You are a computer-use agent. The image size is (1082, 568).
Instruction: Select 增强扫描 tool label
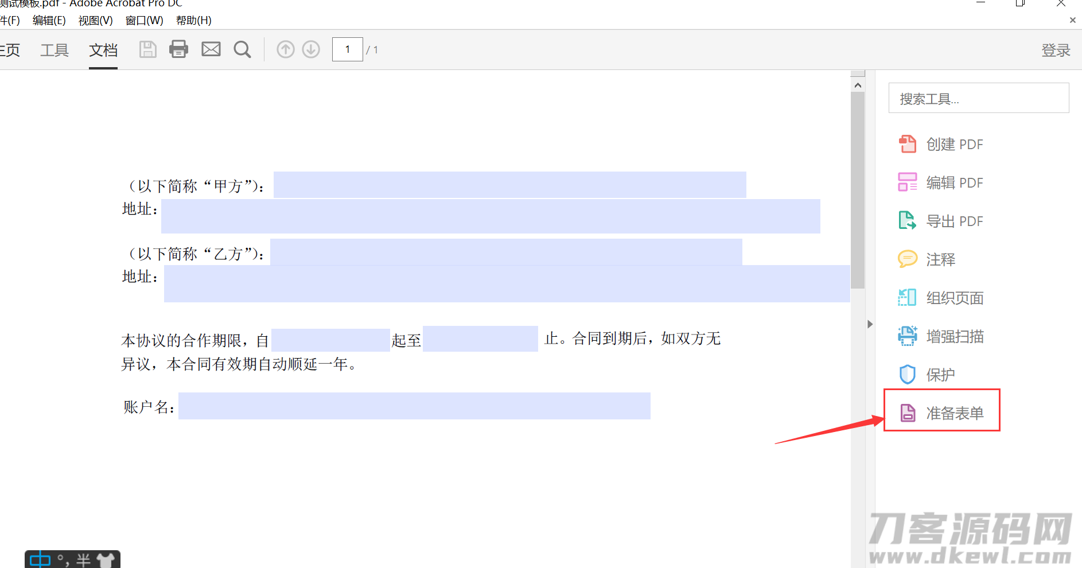tap(955, 337)
